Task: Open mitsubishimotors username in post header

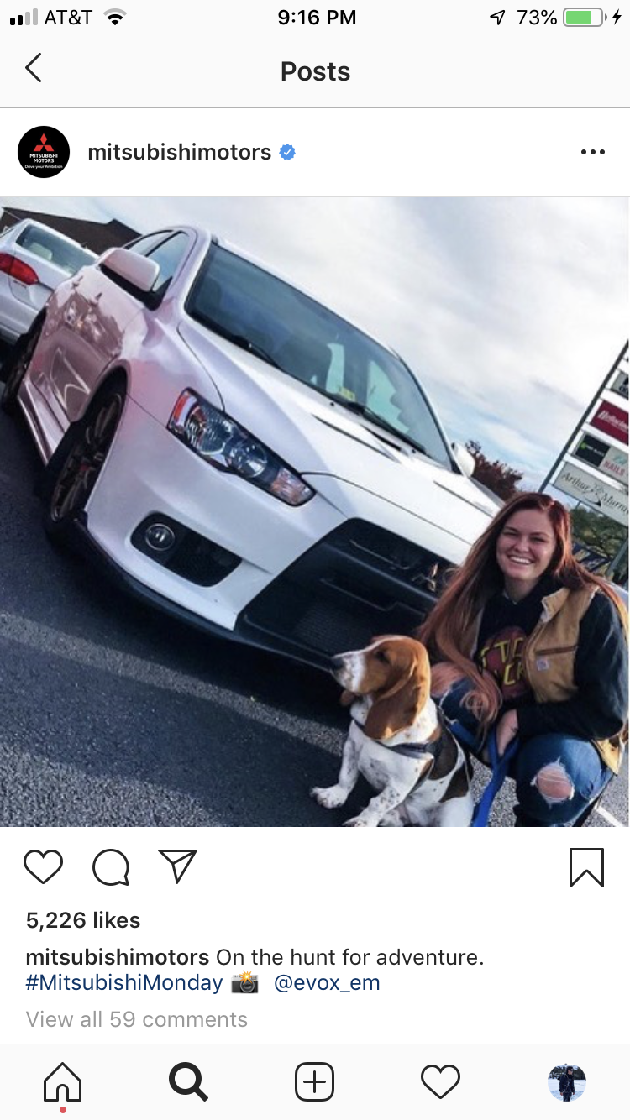Action: (180, 152)
